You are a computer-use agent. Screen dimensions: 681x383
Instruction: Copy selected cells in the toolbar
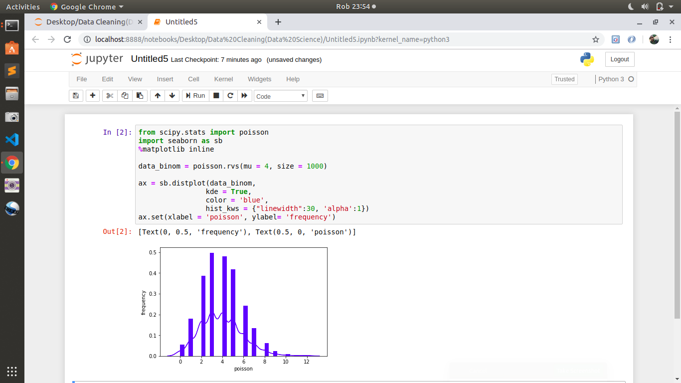coord(125,96)
